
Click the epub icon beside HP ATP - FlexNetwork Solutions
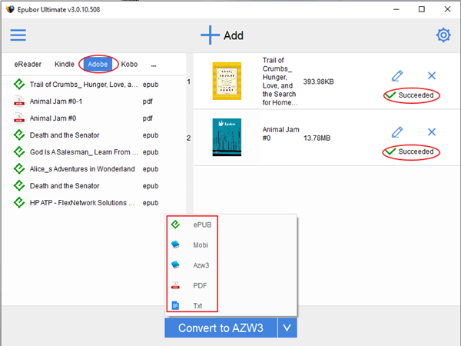pos(19,203)
